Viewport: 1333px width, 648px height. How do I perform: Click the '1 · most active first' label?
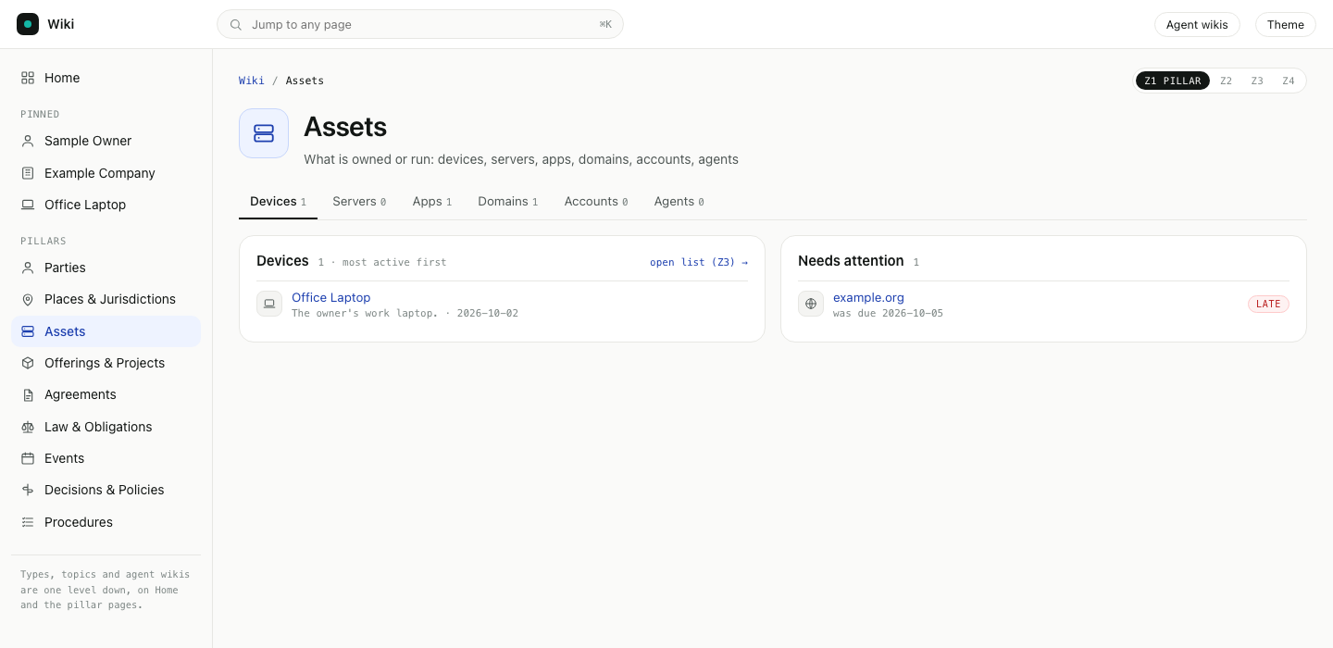382,263
